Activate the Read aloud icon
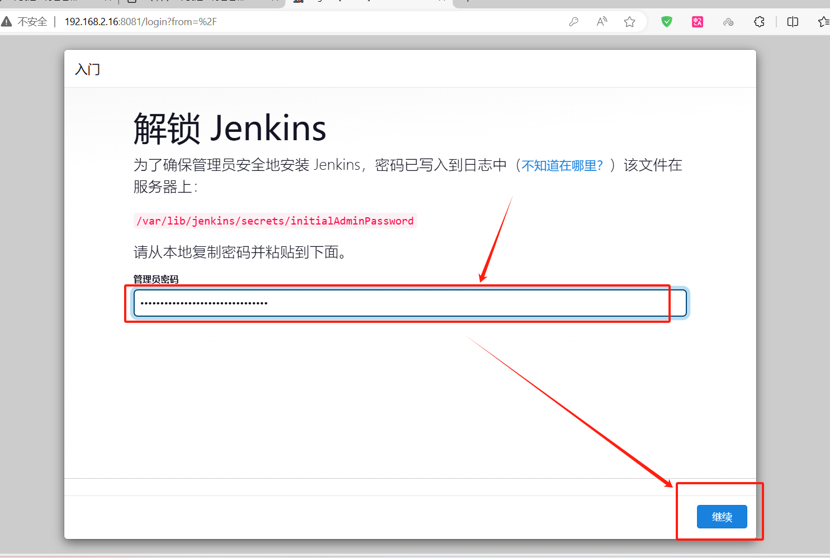The image size is (830, 558). pos(602,22)
